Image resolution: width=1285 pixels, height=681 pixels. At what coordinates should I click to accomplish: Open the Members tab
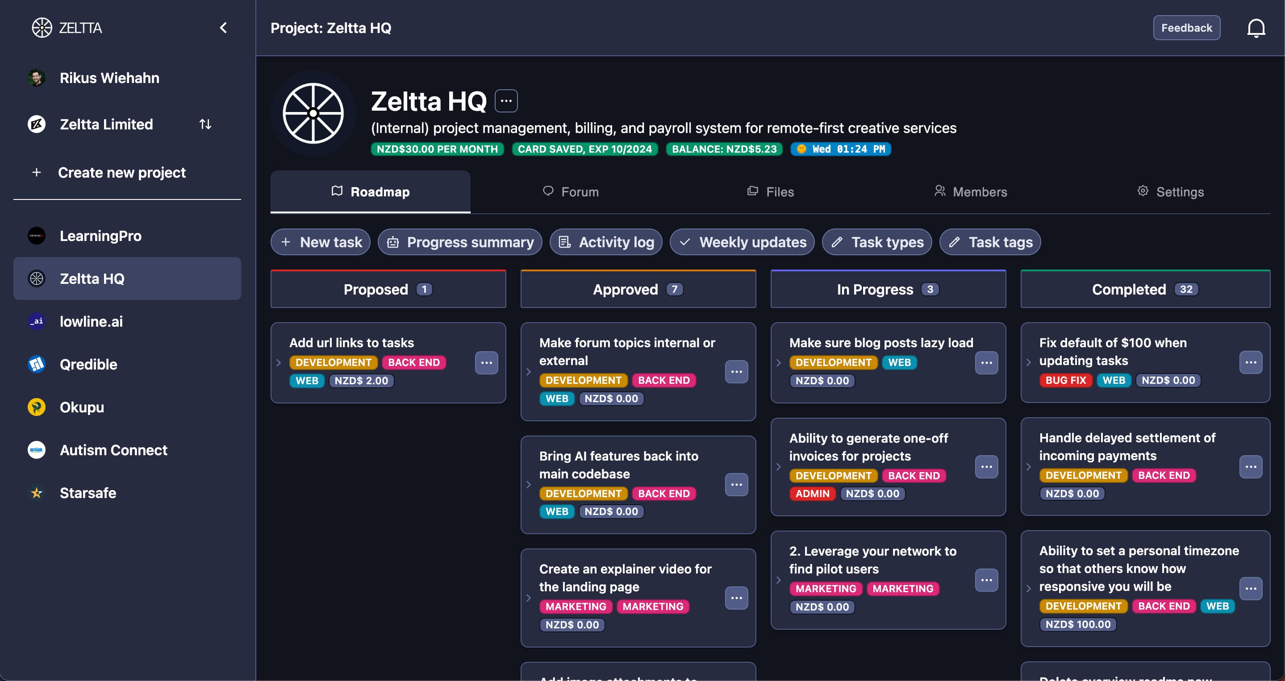click(970, 192)
